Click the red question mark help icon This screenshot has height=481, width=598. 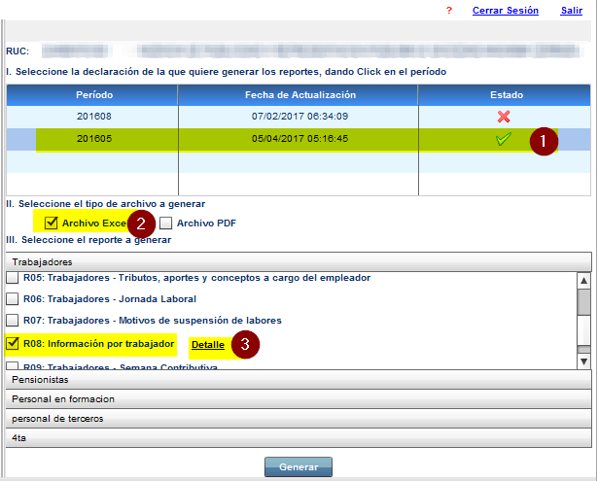point(449,10)
